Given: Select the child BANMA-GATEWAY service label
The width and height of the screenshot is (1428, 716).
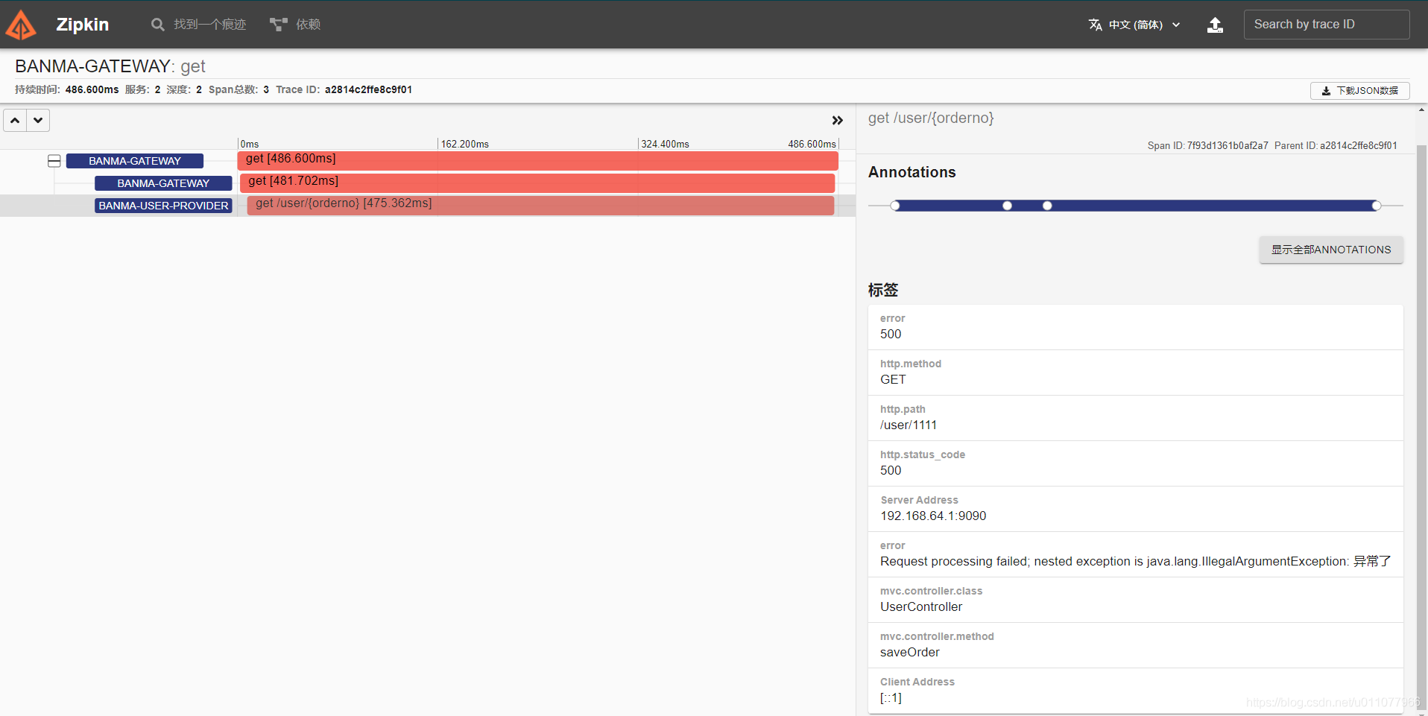Looking at the screenshot, I should (x=163, y=183).
